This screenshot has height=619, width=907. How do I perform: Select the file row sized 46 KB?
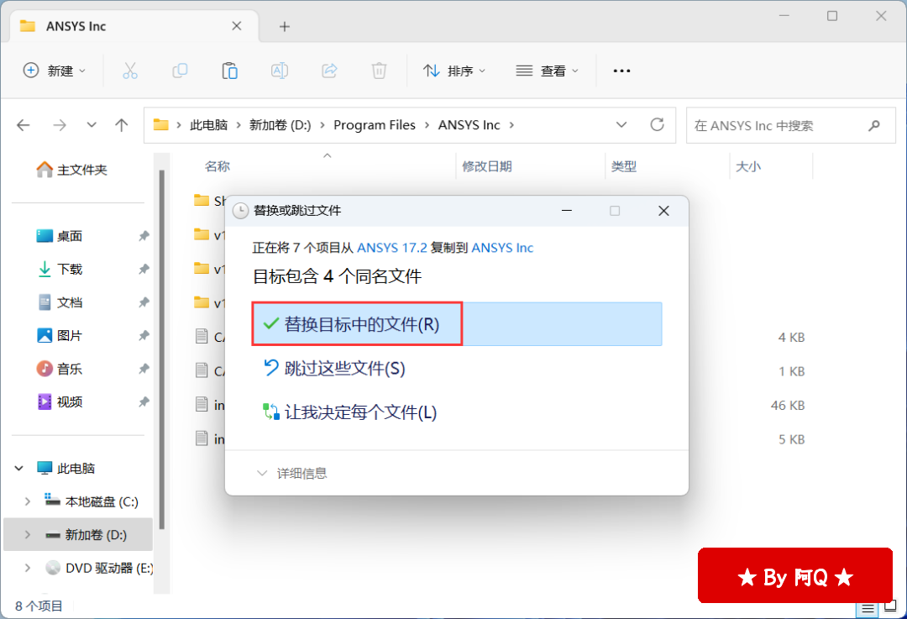[x=501, y=405]
